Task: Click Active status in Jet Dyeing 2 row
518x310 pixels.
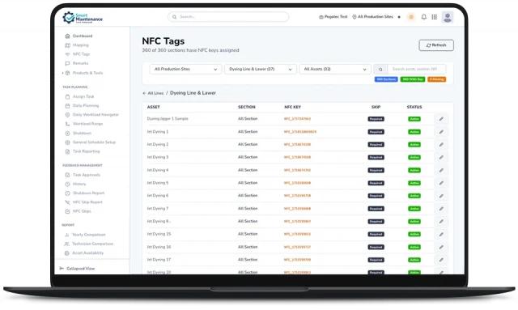Action: (414, 145)
